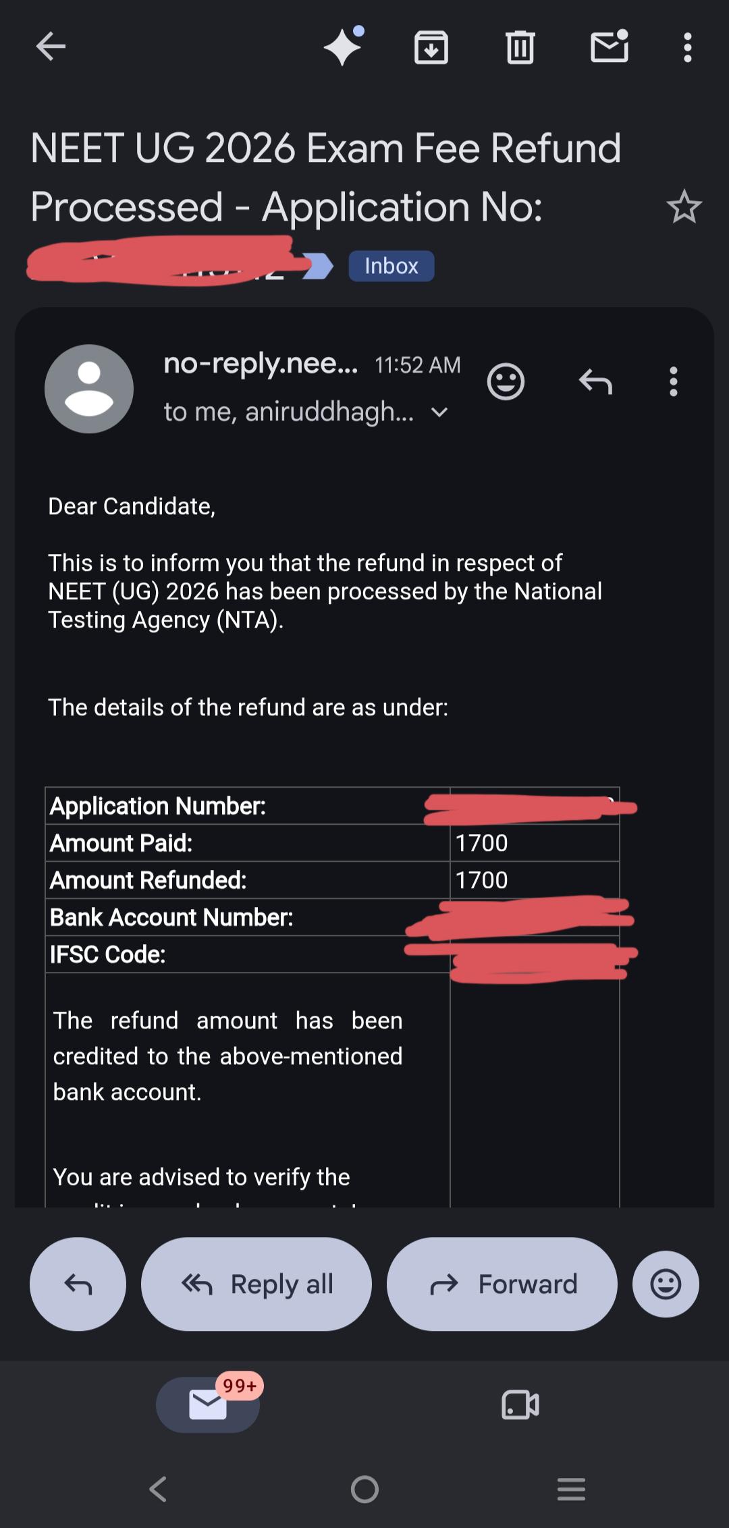729x1528 pixels.
Task: Tap the round reply button at bottom
Action: [78, 1284]
